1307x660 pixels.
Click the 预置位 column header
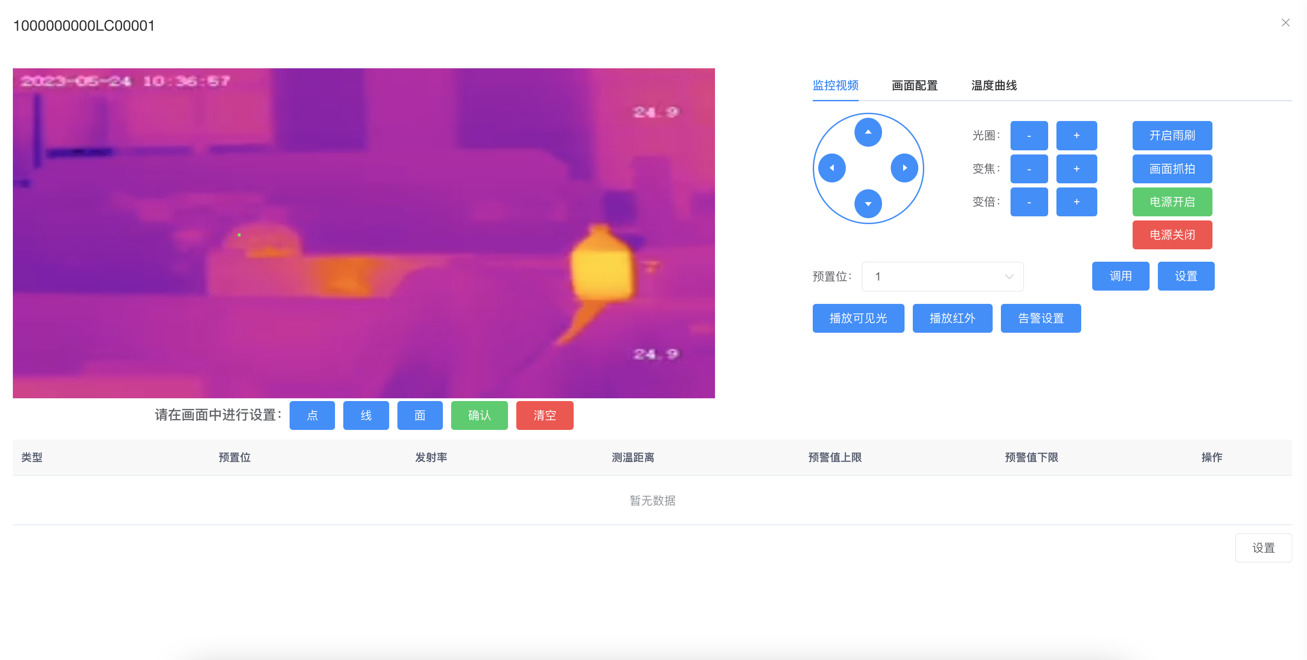(x=234, y=457)
